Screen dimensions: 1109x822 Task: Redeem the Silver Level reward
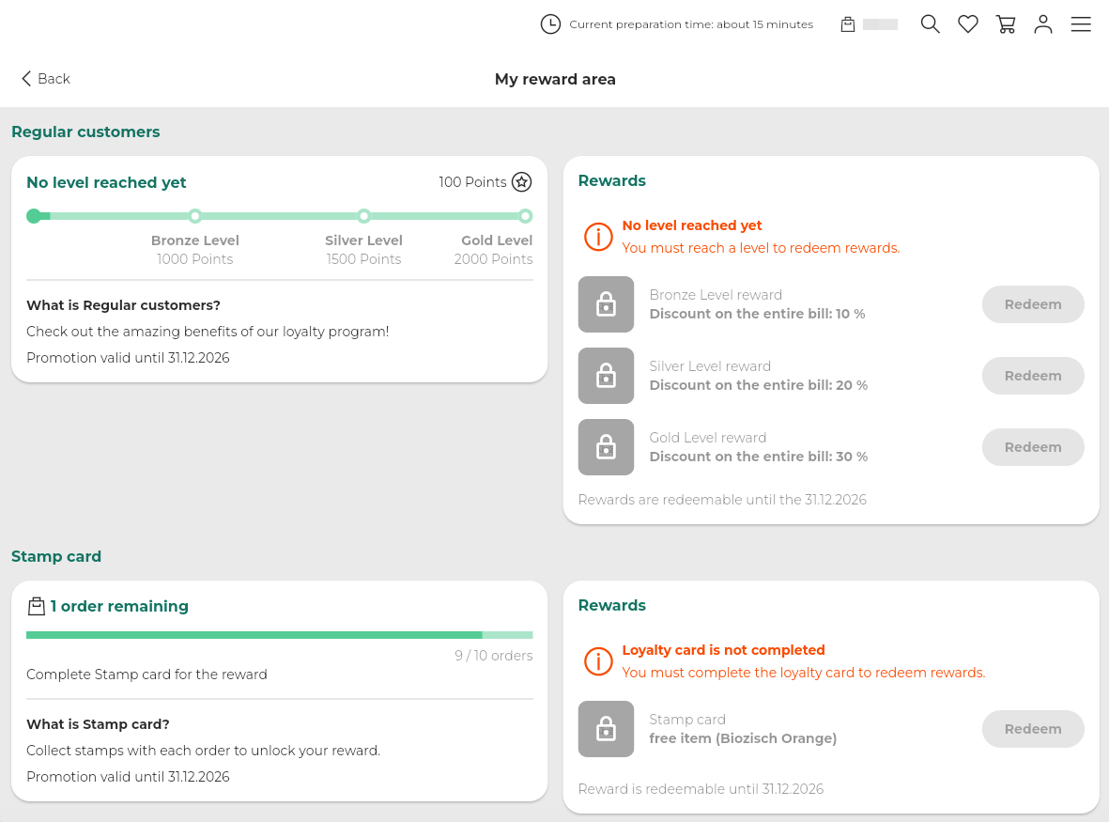coord(1033,376)
